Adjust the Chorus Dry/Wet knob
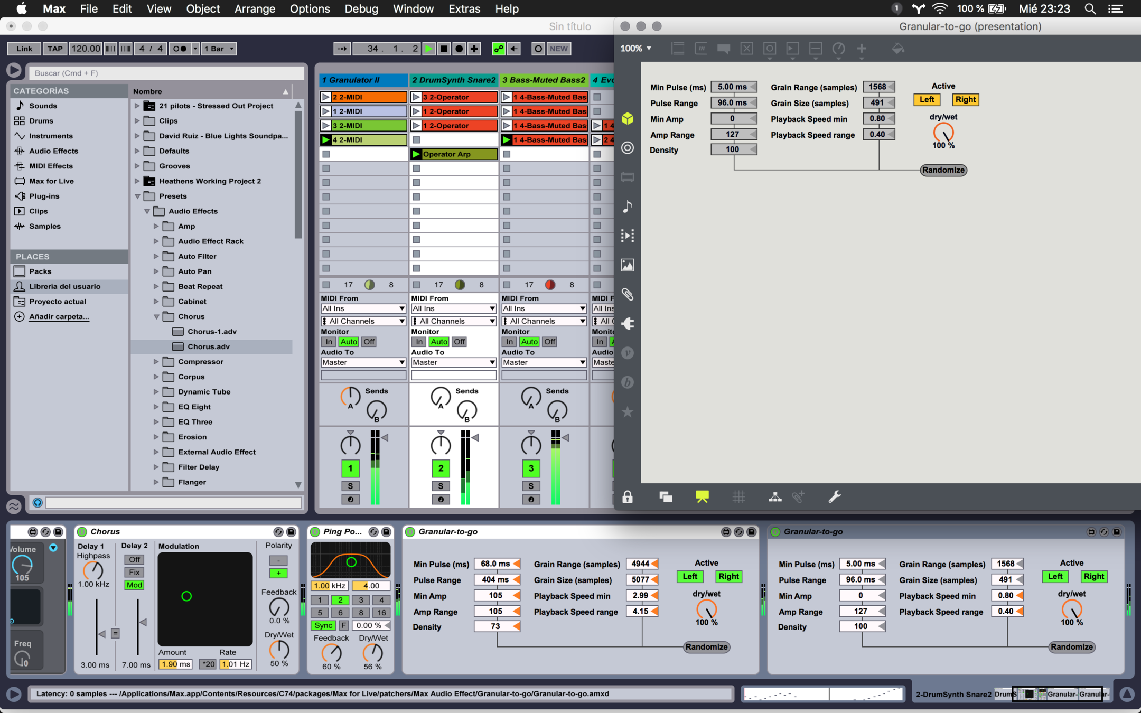This screenshot has width=1141, height=713. coord(279,649)
